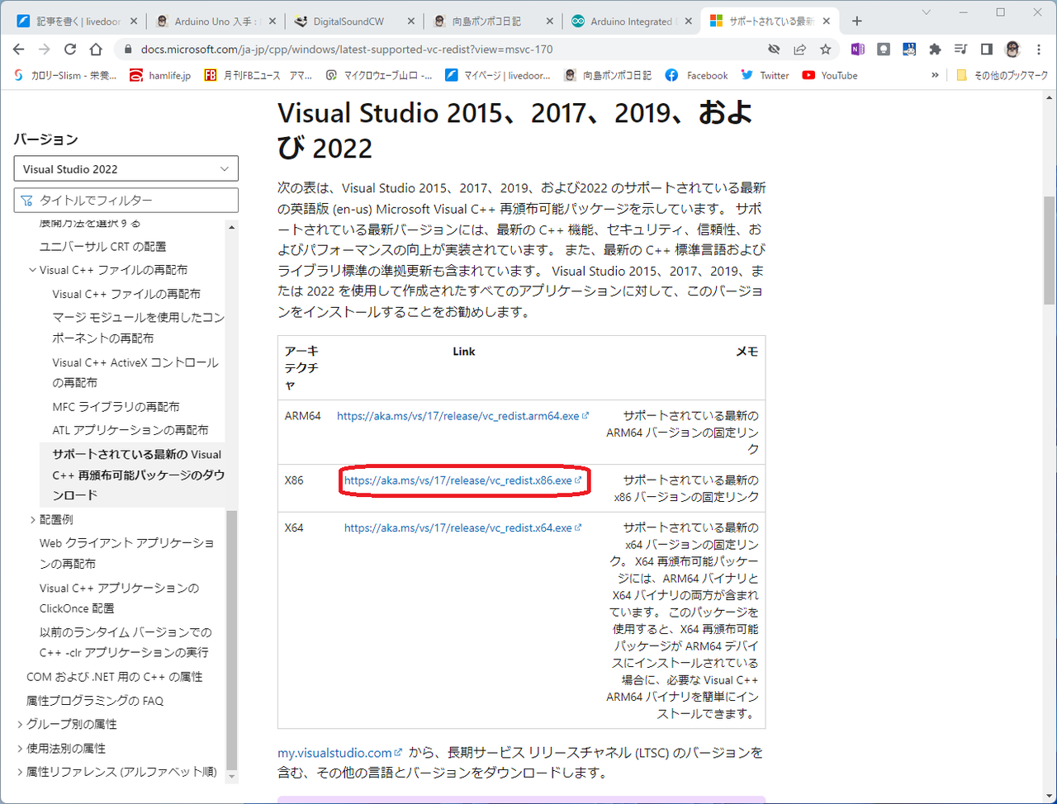This screenshot has height=804, width=1057.
Task: Open Web クライアント アプリケーションの再配布
Action: coord(126,553)
